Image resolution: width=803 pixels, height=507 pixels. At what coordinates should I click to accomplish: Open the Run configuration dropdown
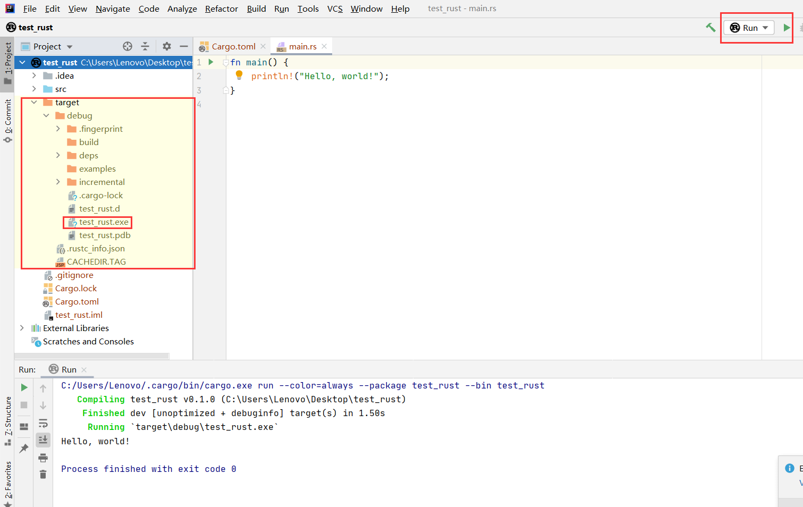point(749,28)
